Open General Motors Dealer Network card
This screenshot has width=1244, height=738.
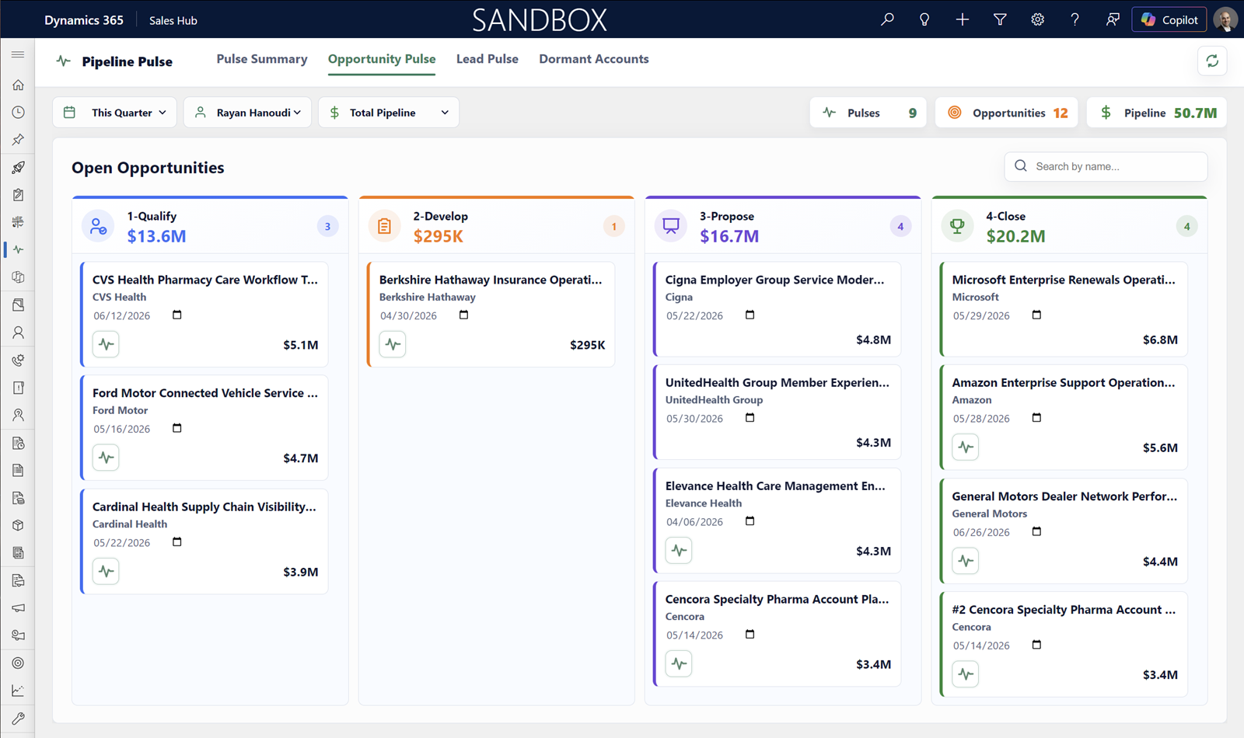click(x=1064, y=531)
